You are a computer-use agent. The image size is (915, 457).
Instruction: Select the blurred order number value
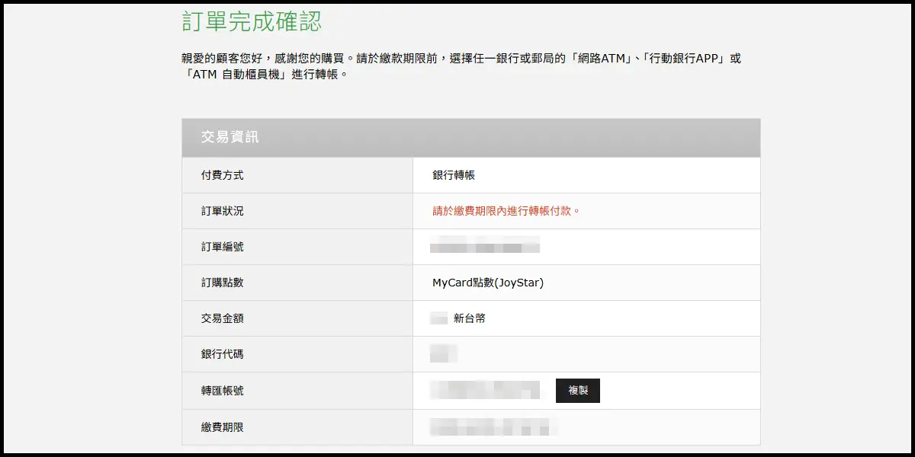click(x=485, y=245)
